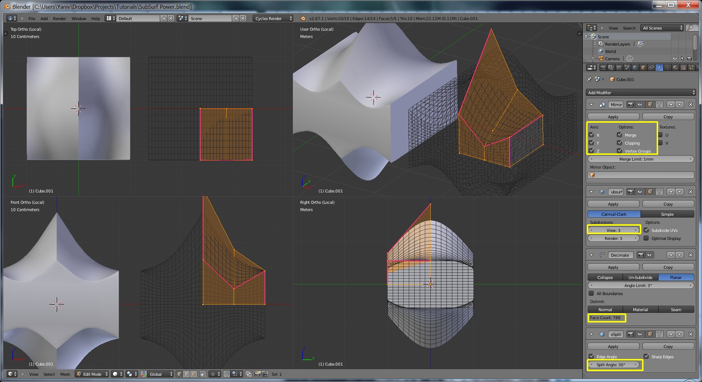Open the Add Modifier dropdown
The height and width of the screenshot is (382, 702).
click(x=641, y=93)
